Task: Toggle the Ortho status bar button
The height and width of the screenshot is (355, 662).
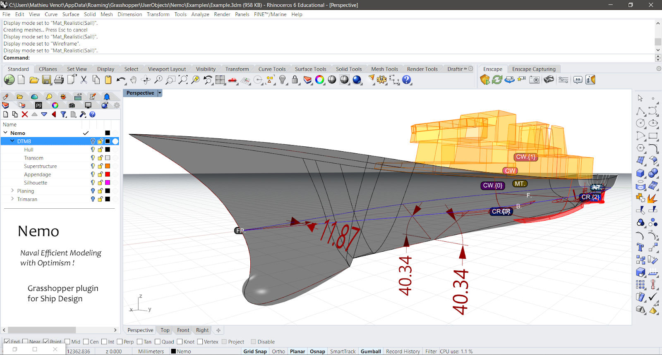Action: click(278, 351)
